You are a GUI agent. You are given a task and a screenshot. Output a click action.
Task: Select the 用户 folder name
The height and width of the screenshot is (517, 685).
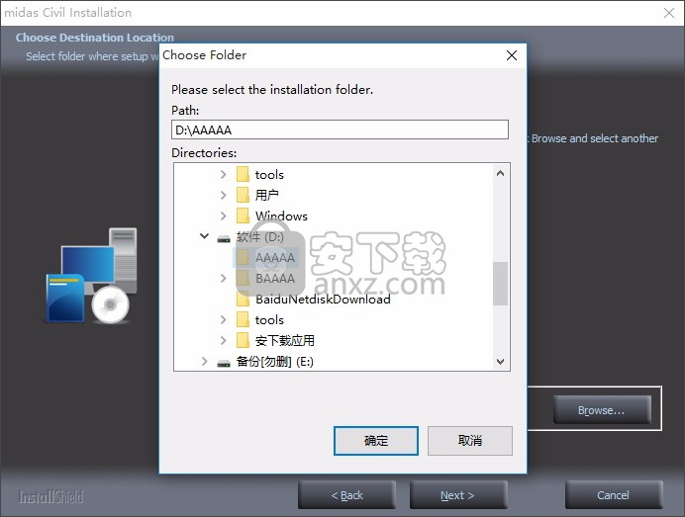(266, 195)
